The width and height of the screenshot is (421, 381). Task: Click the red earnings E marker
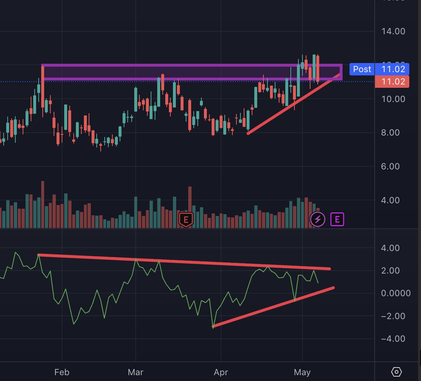186,220
